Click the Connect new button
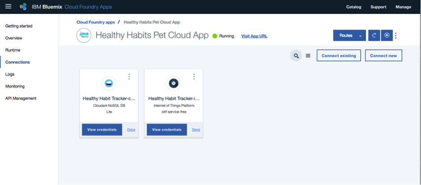The height and width of the screenshot is (185, 421). tap(383, 55)
